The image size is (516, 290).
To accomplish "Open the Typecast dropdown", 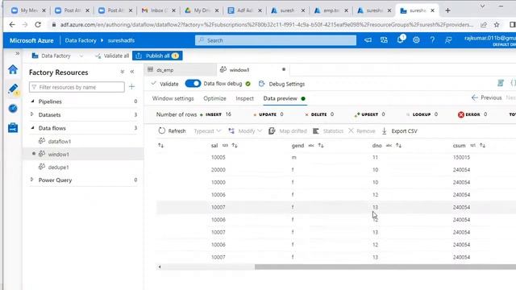I will pyautogui.click(x=207, y=130).
